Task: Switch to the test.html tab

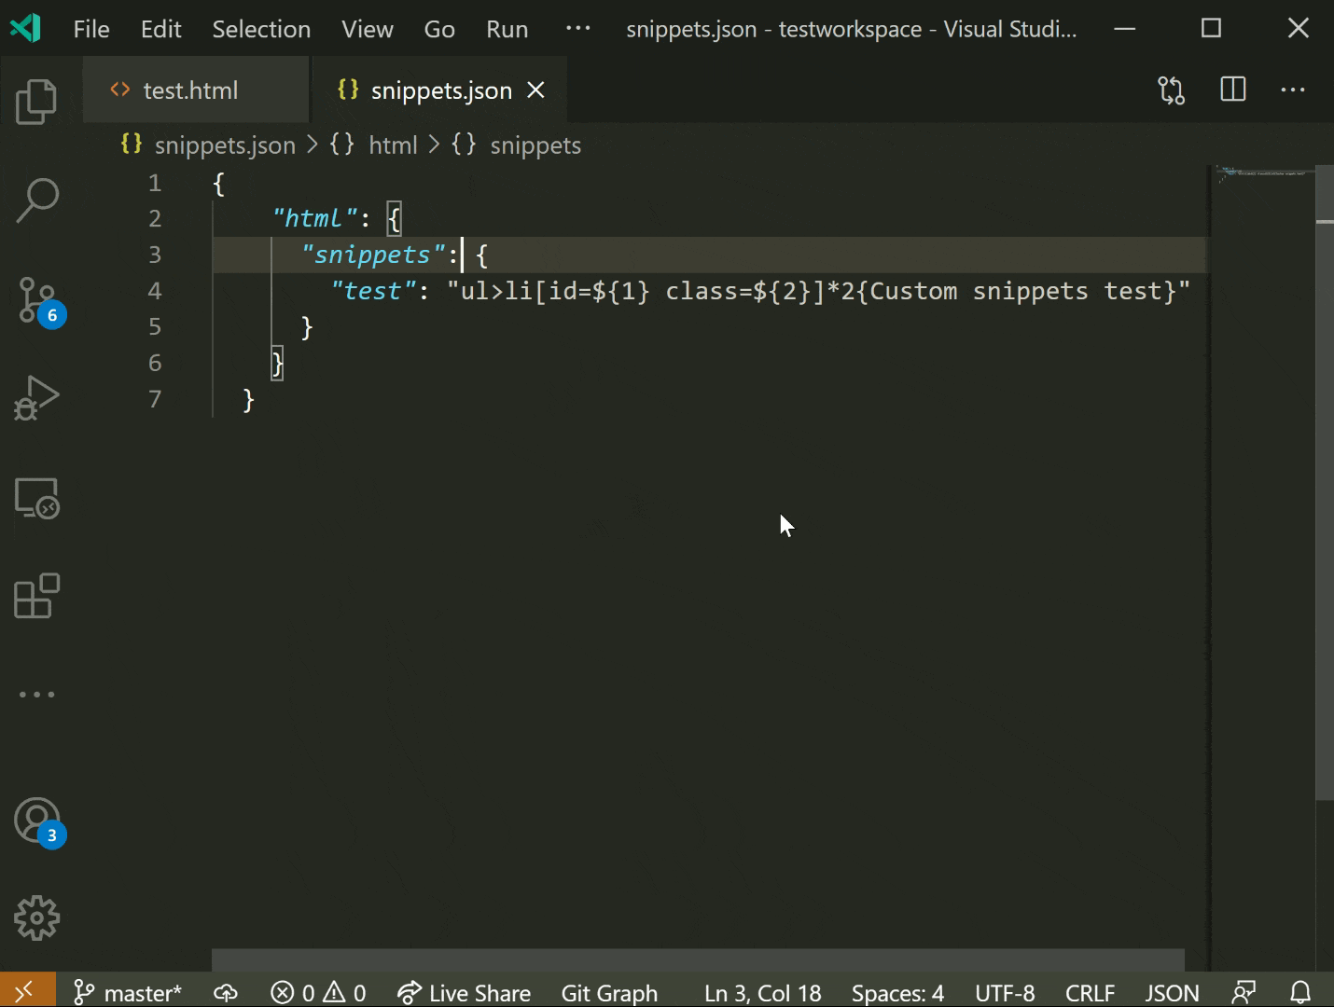Action: tap(190, 90)
